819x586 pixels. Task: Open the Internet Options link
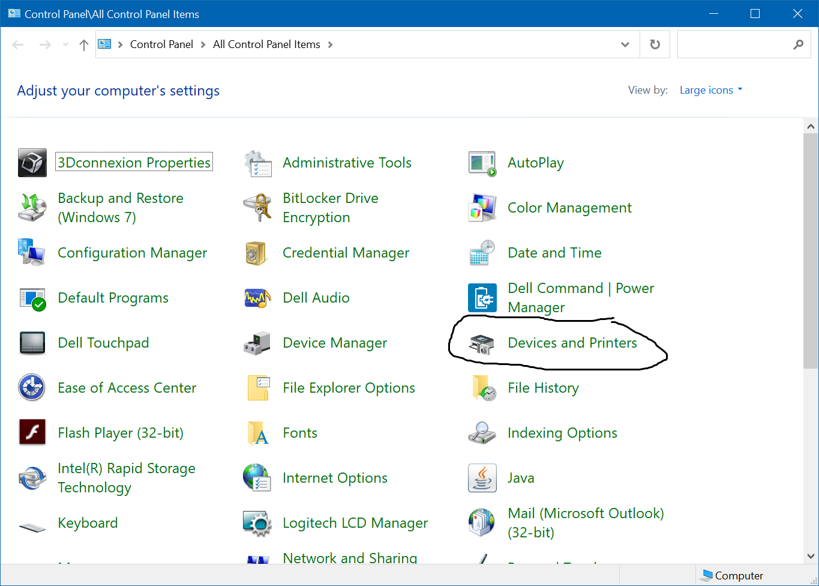pos(335,478)
